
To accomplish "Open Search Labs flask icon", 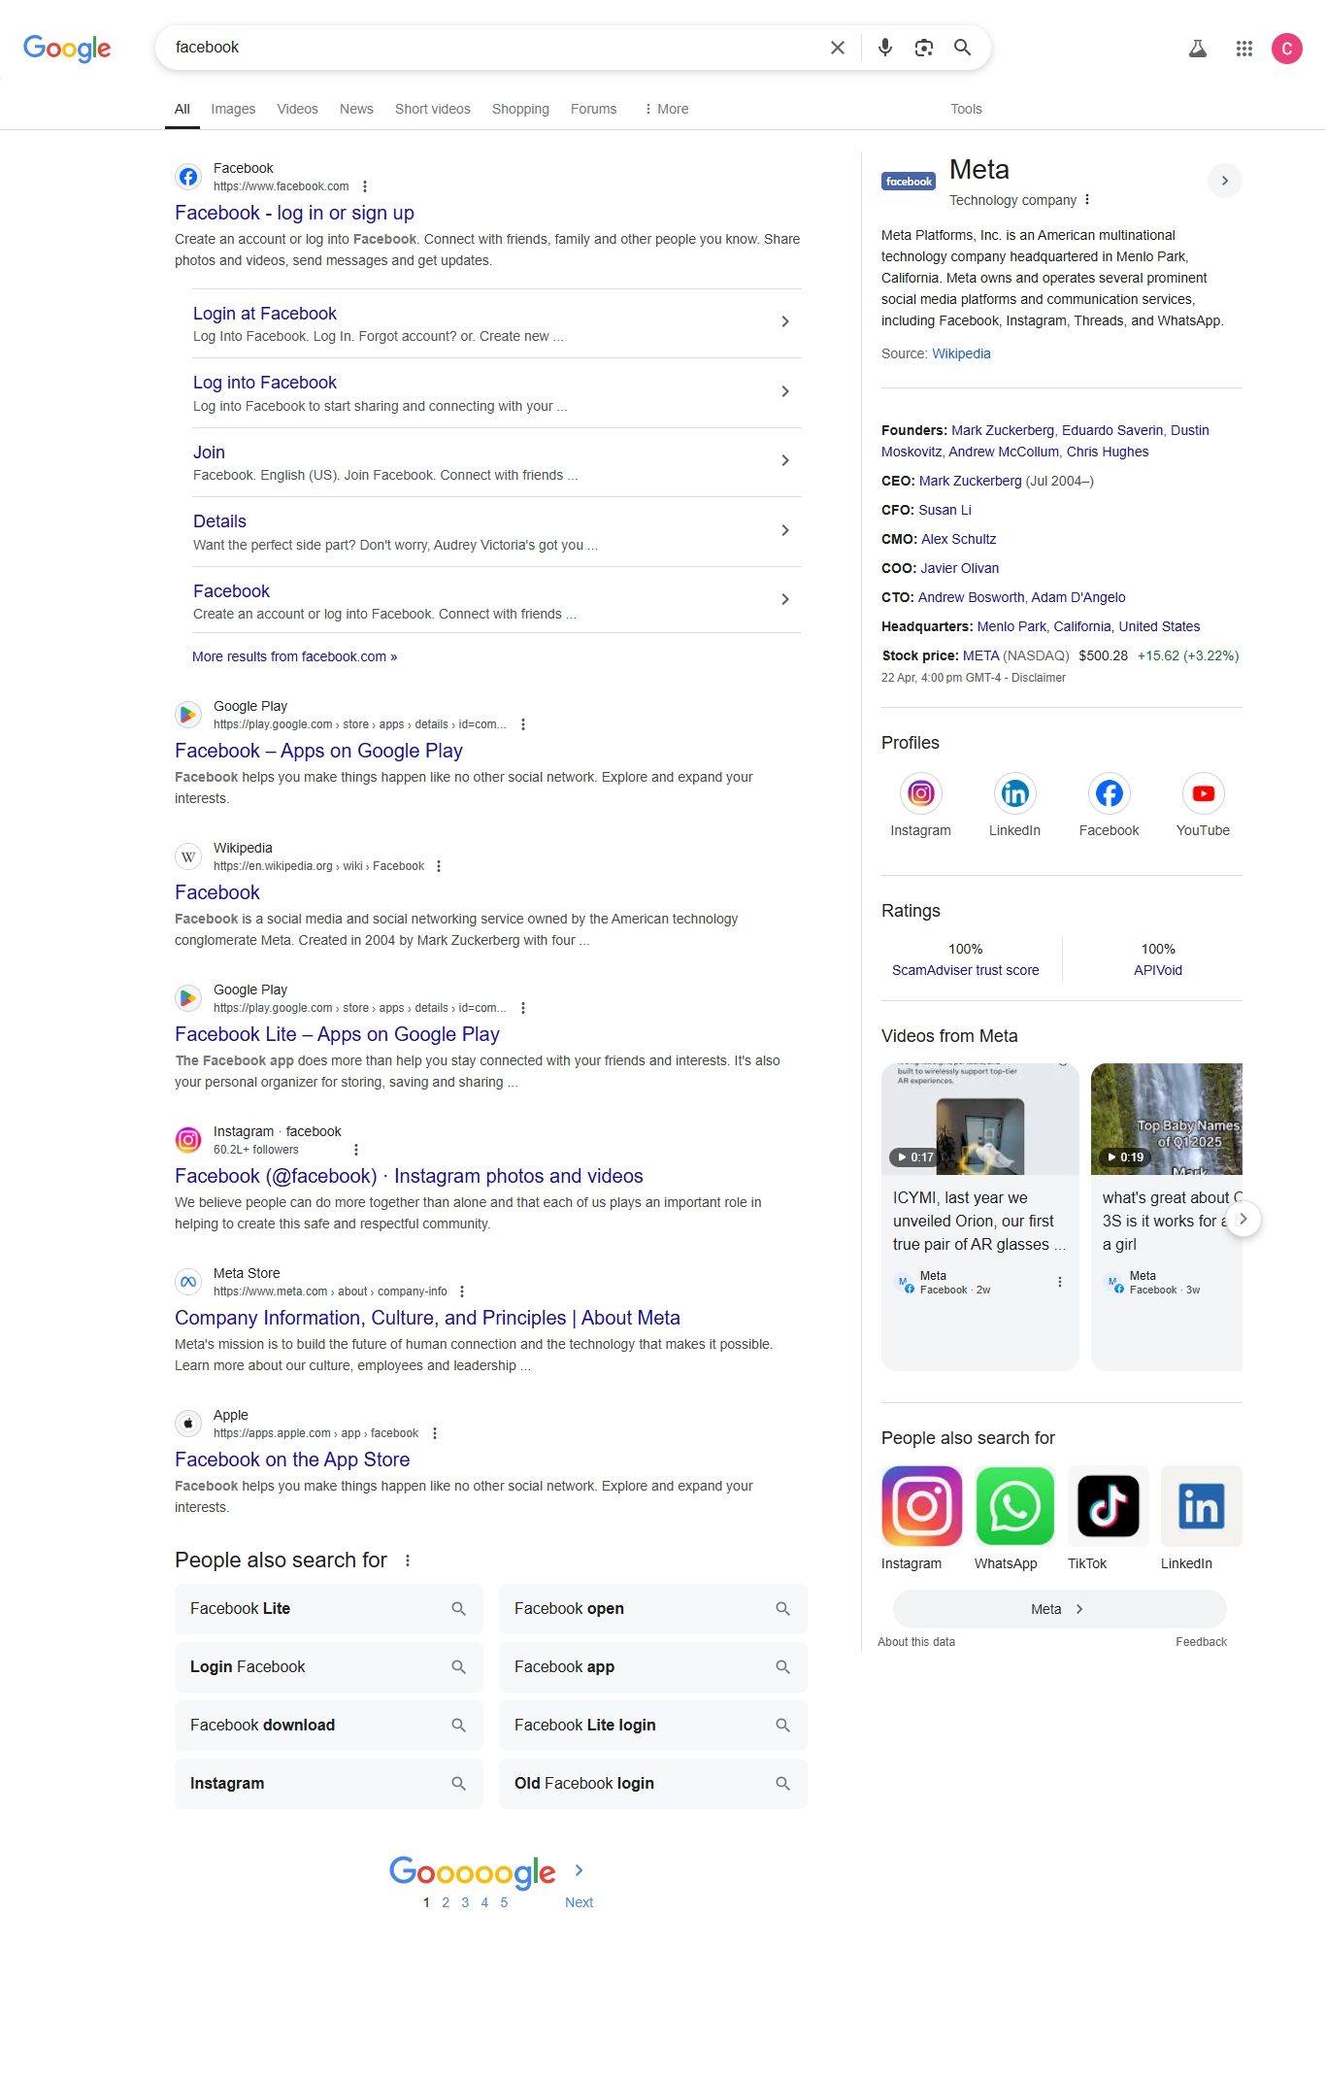I will [1198, 49].
